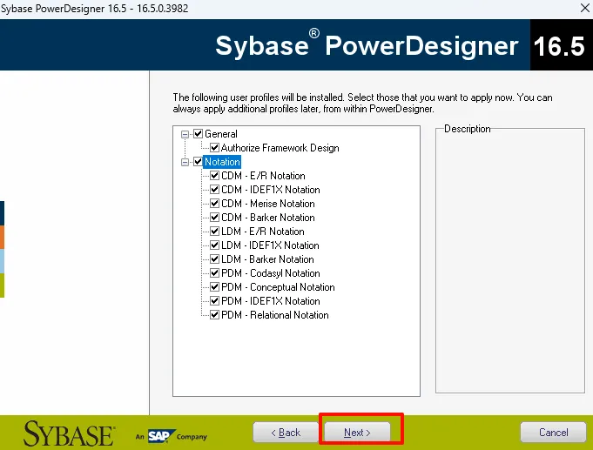Uncheck CDM - Barker Notation checkbox
Viewport: 593px width, 450px height.
[215, 218]
